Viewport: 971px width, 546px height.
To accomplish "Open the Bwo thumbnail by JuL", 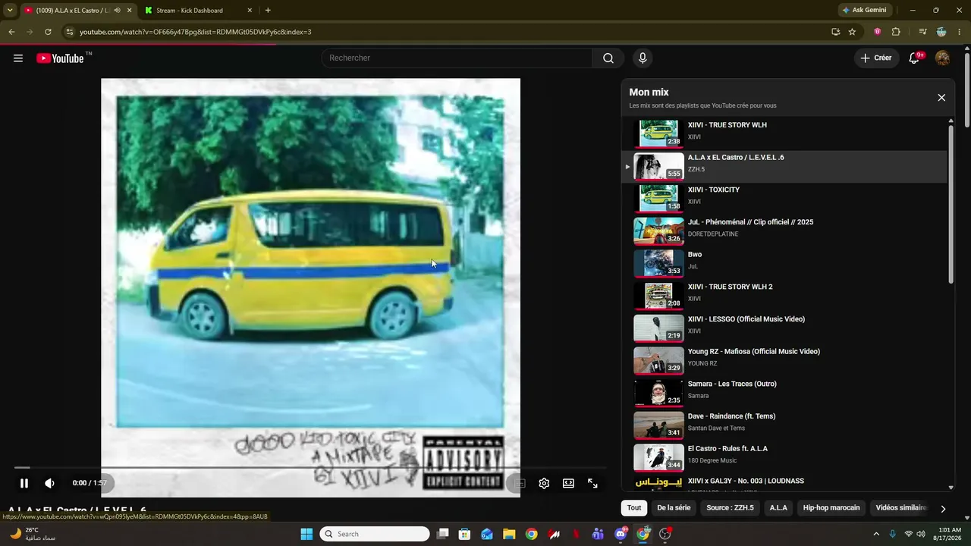I will pos(658,263).
